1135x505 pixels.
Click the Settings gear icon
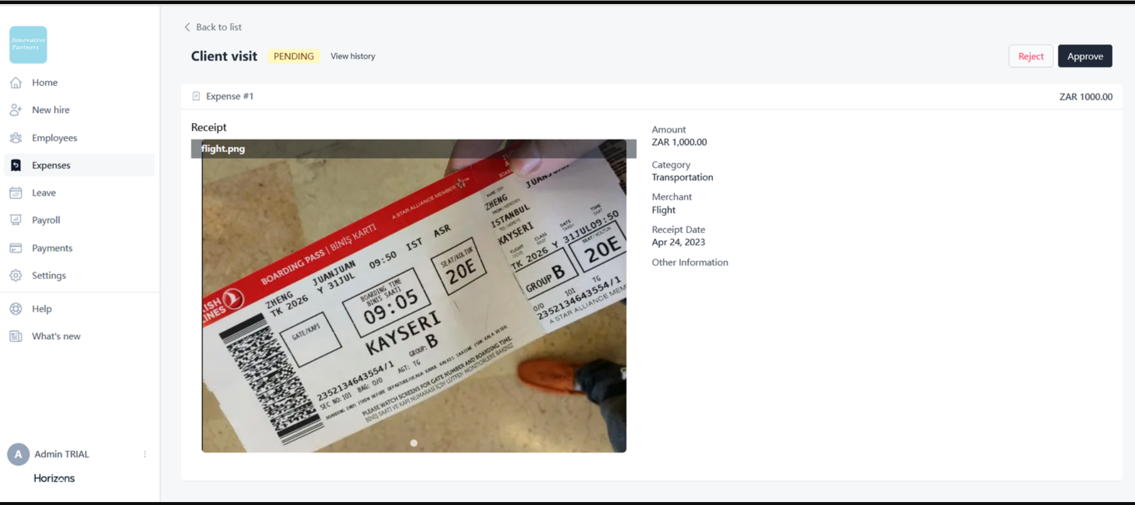pyautogui.click(x=16, y=276)
